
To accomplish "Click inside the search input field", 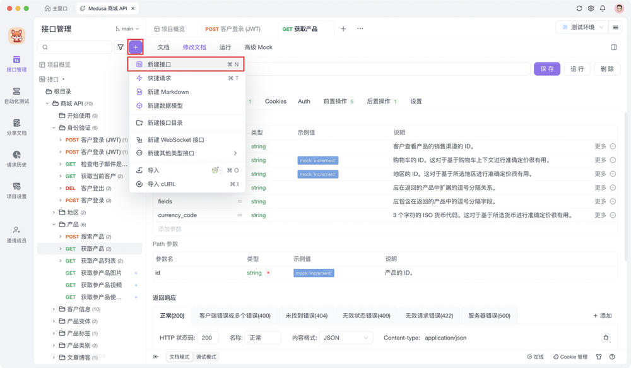I will click(x=76, y=47).
